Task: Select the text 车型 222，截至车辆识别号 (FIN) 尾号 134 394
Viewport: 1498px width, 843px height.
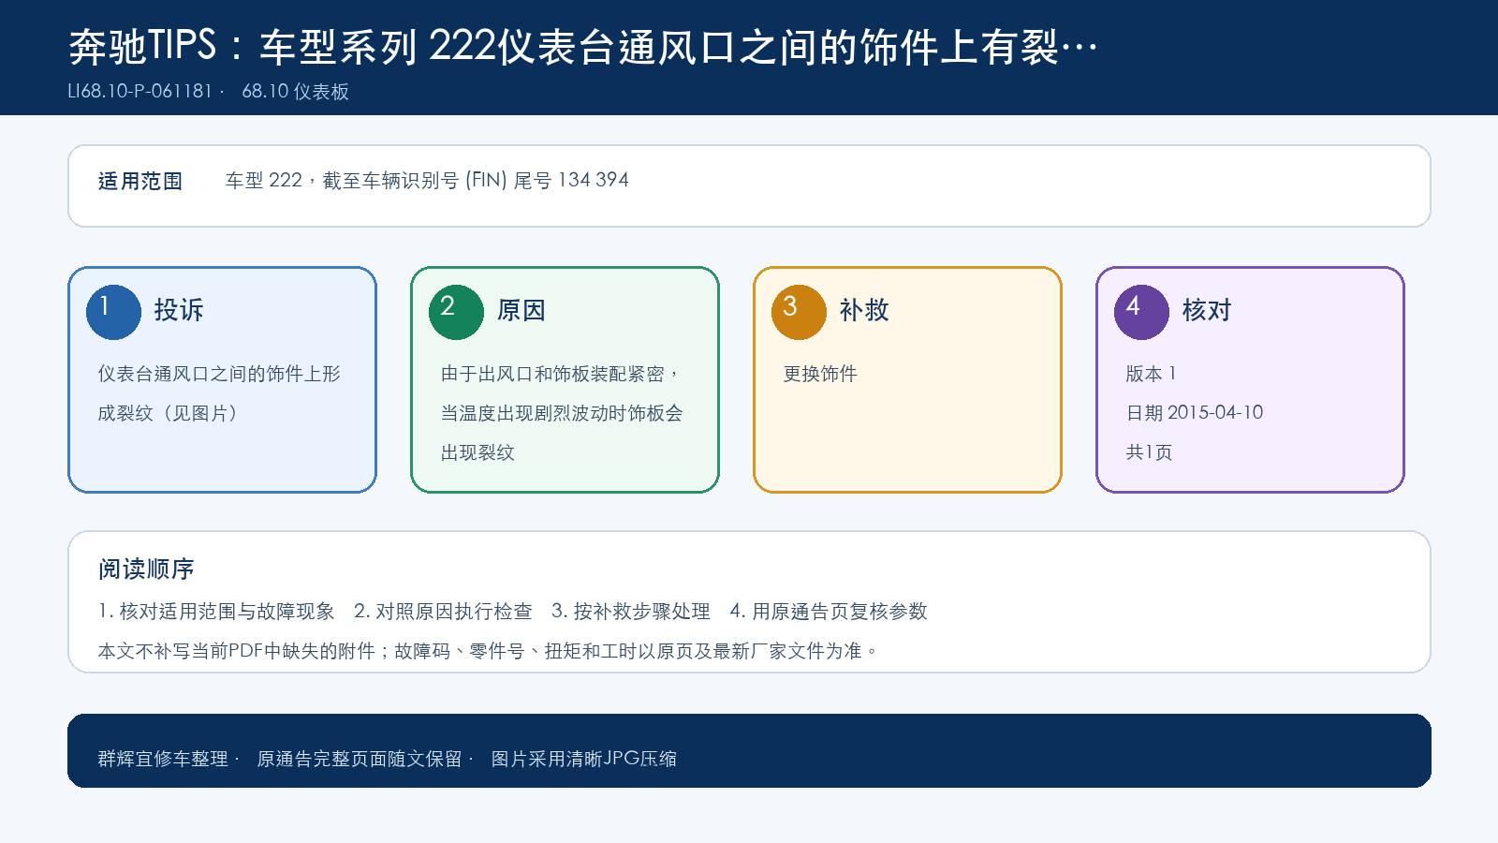Action: click(427, 180)
